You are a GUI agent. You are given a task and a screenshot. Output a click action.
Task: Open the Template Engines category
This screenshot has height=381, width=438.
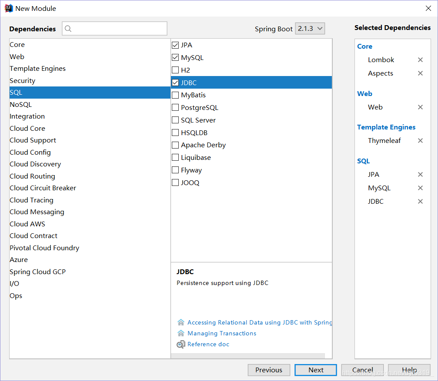[90, 69]
